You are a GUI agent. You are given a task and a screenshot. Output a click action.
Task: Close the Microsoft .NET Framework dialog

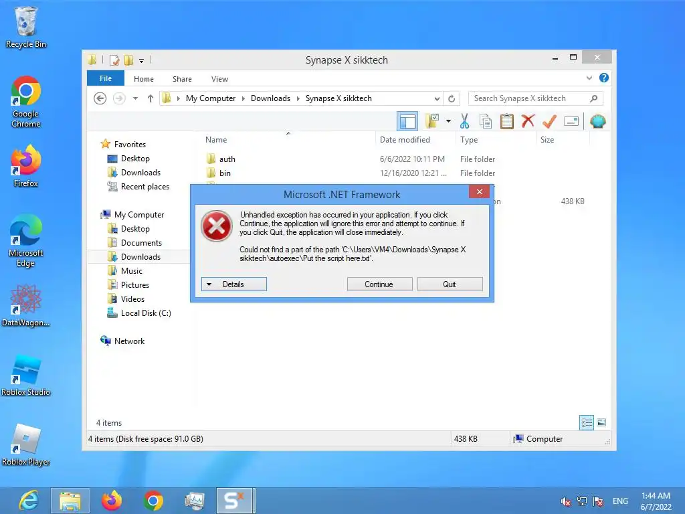point(479,192)
